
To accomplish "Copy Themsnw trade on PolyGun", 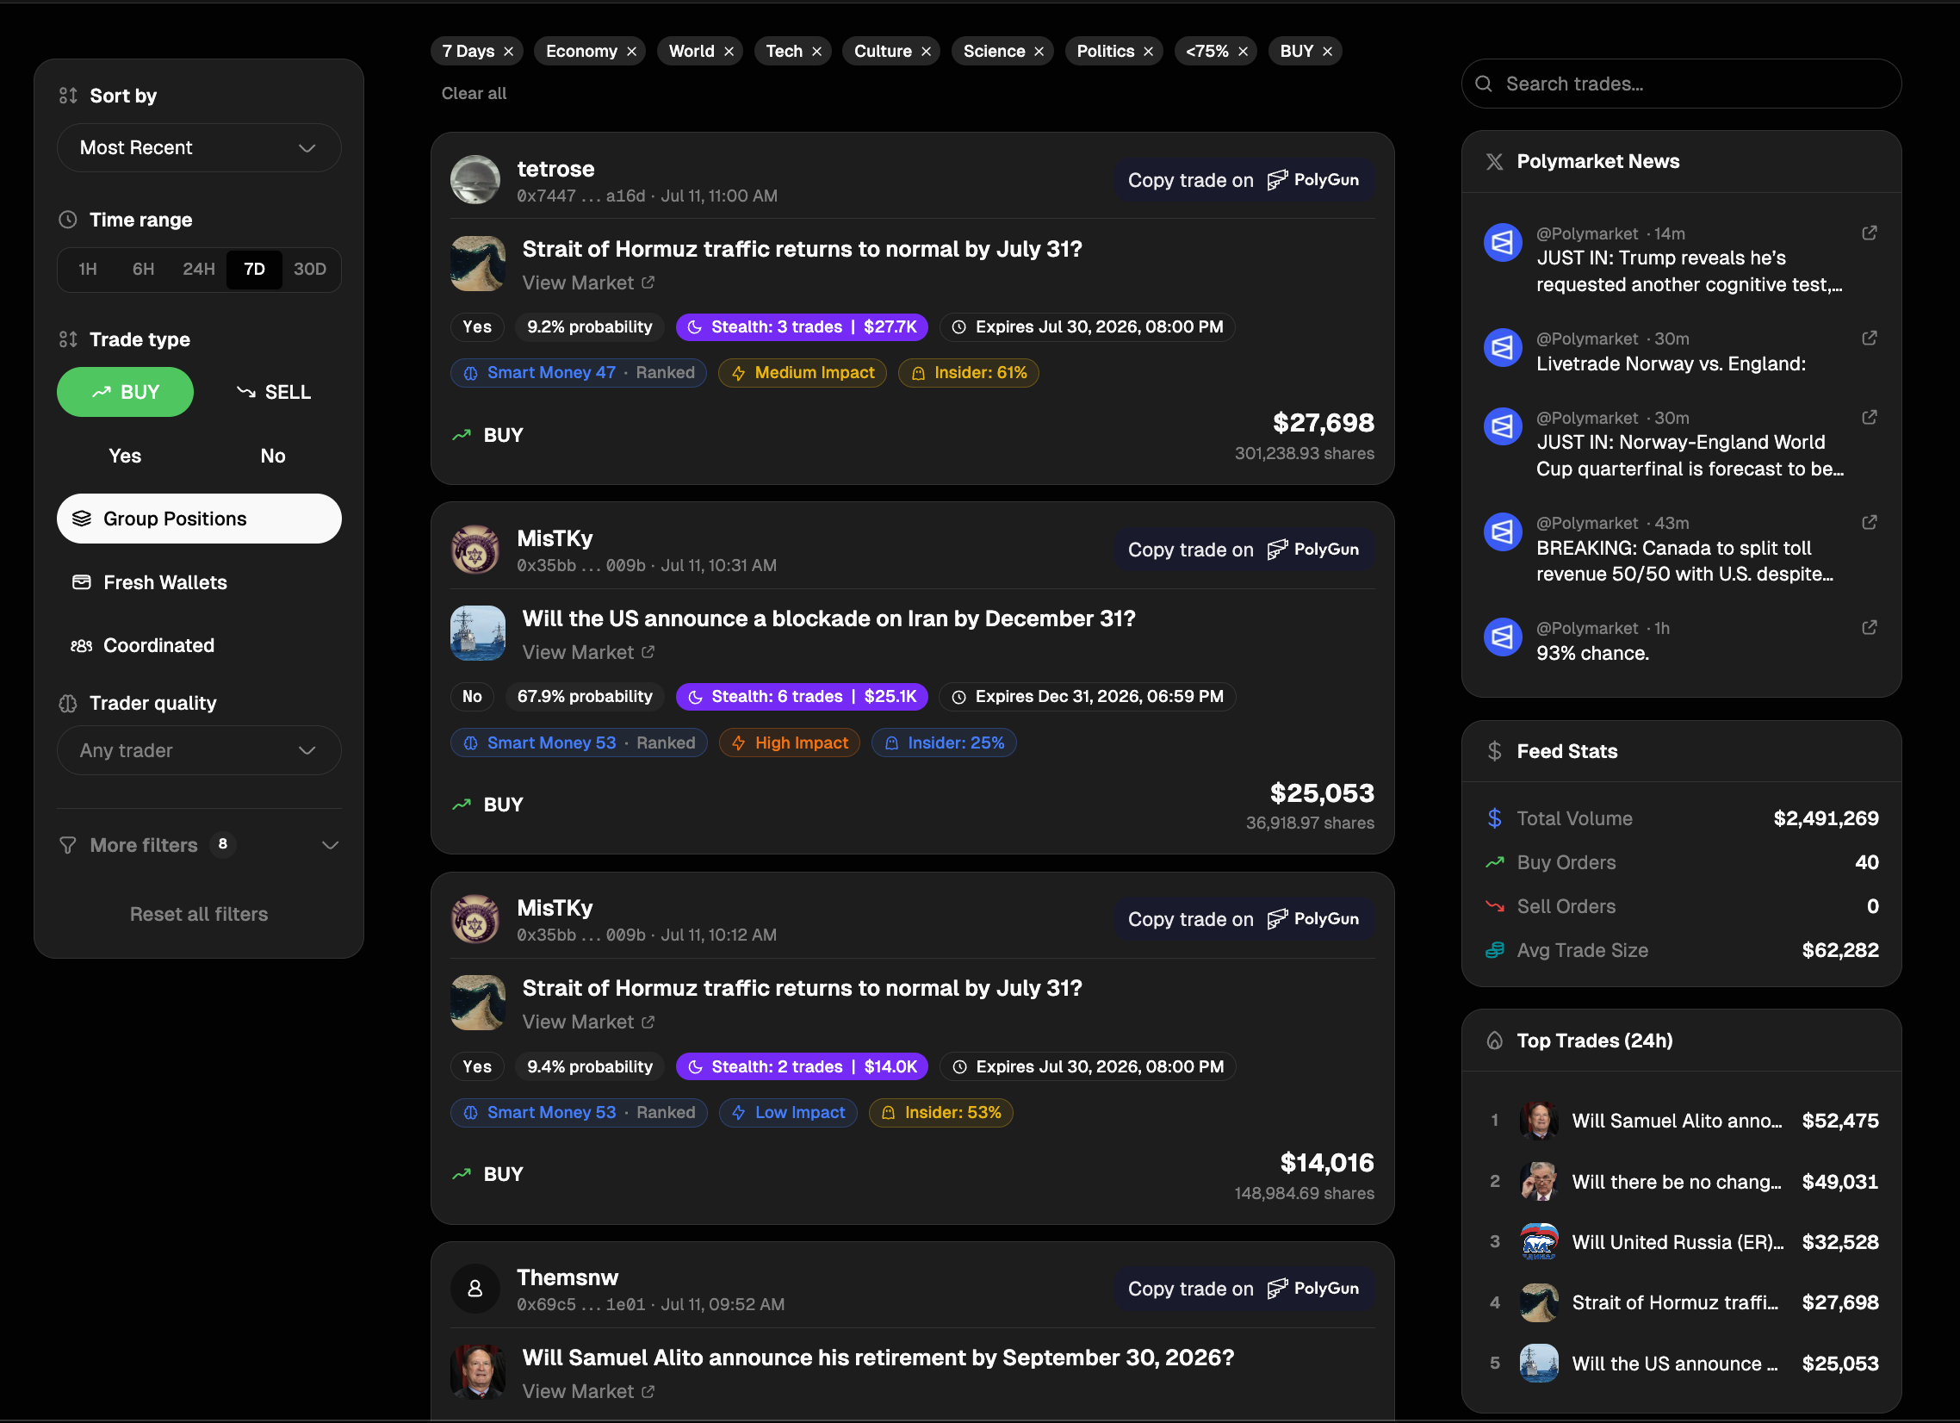I will click(x=1244, y=1289).
